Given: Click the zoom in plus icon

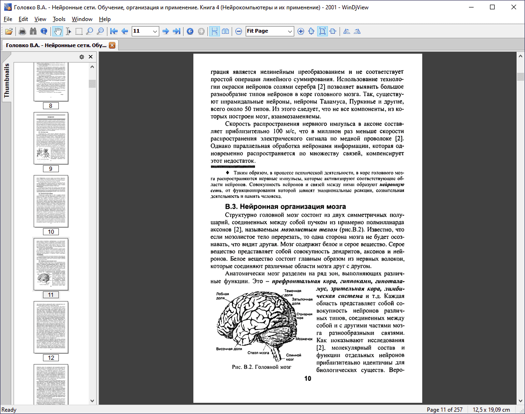Looking at the screenshot, I should (301, 31).
